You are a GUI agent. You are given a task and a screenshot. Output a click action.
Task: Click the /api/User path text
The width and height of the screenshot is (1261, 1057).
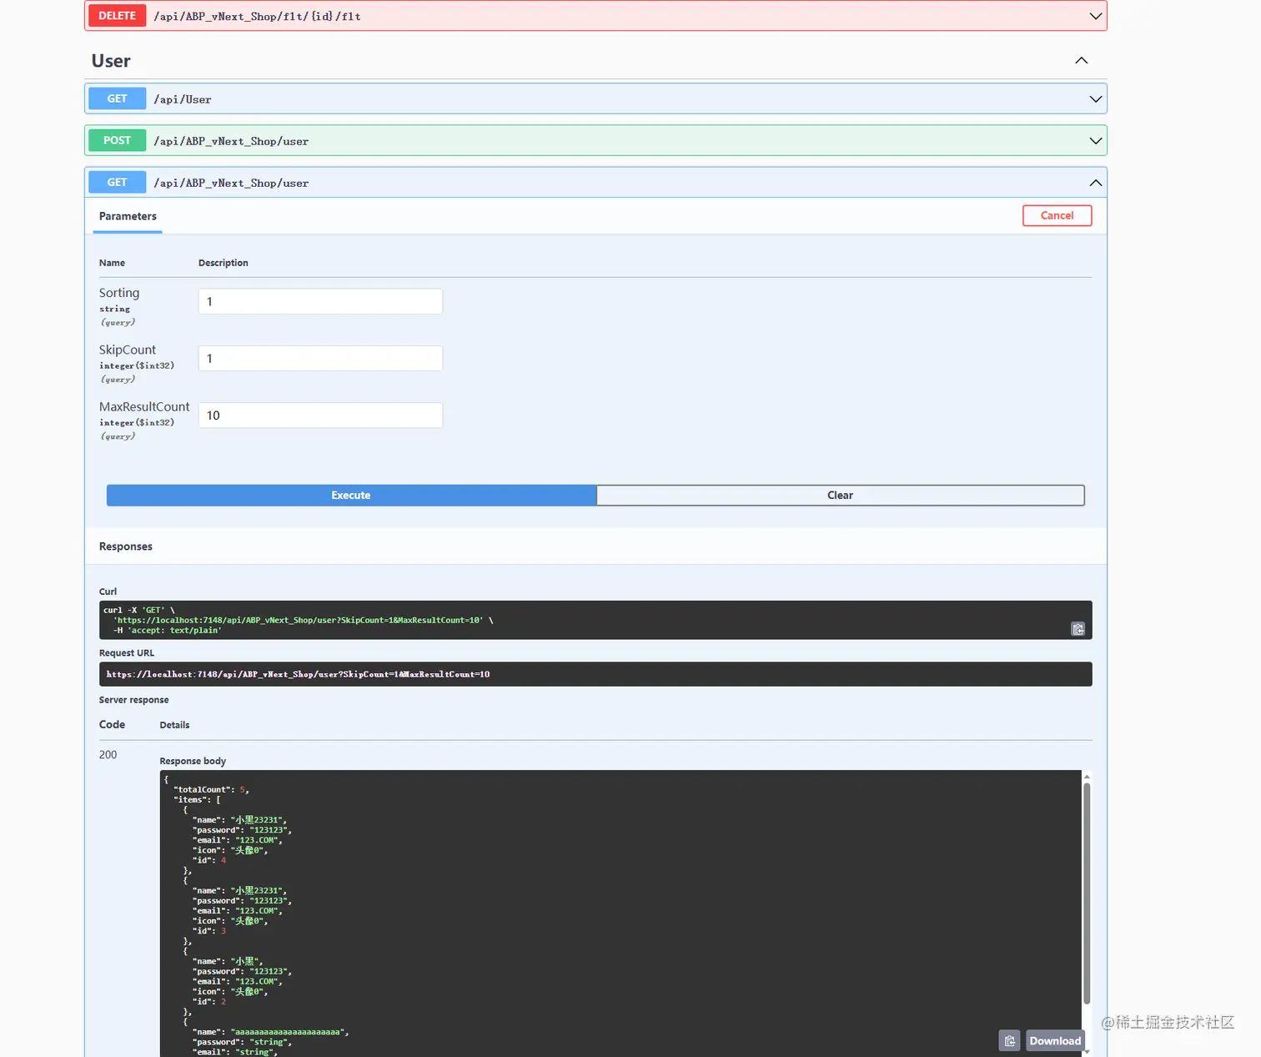tap(183, 99)
